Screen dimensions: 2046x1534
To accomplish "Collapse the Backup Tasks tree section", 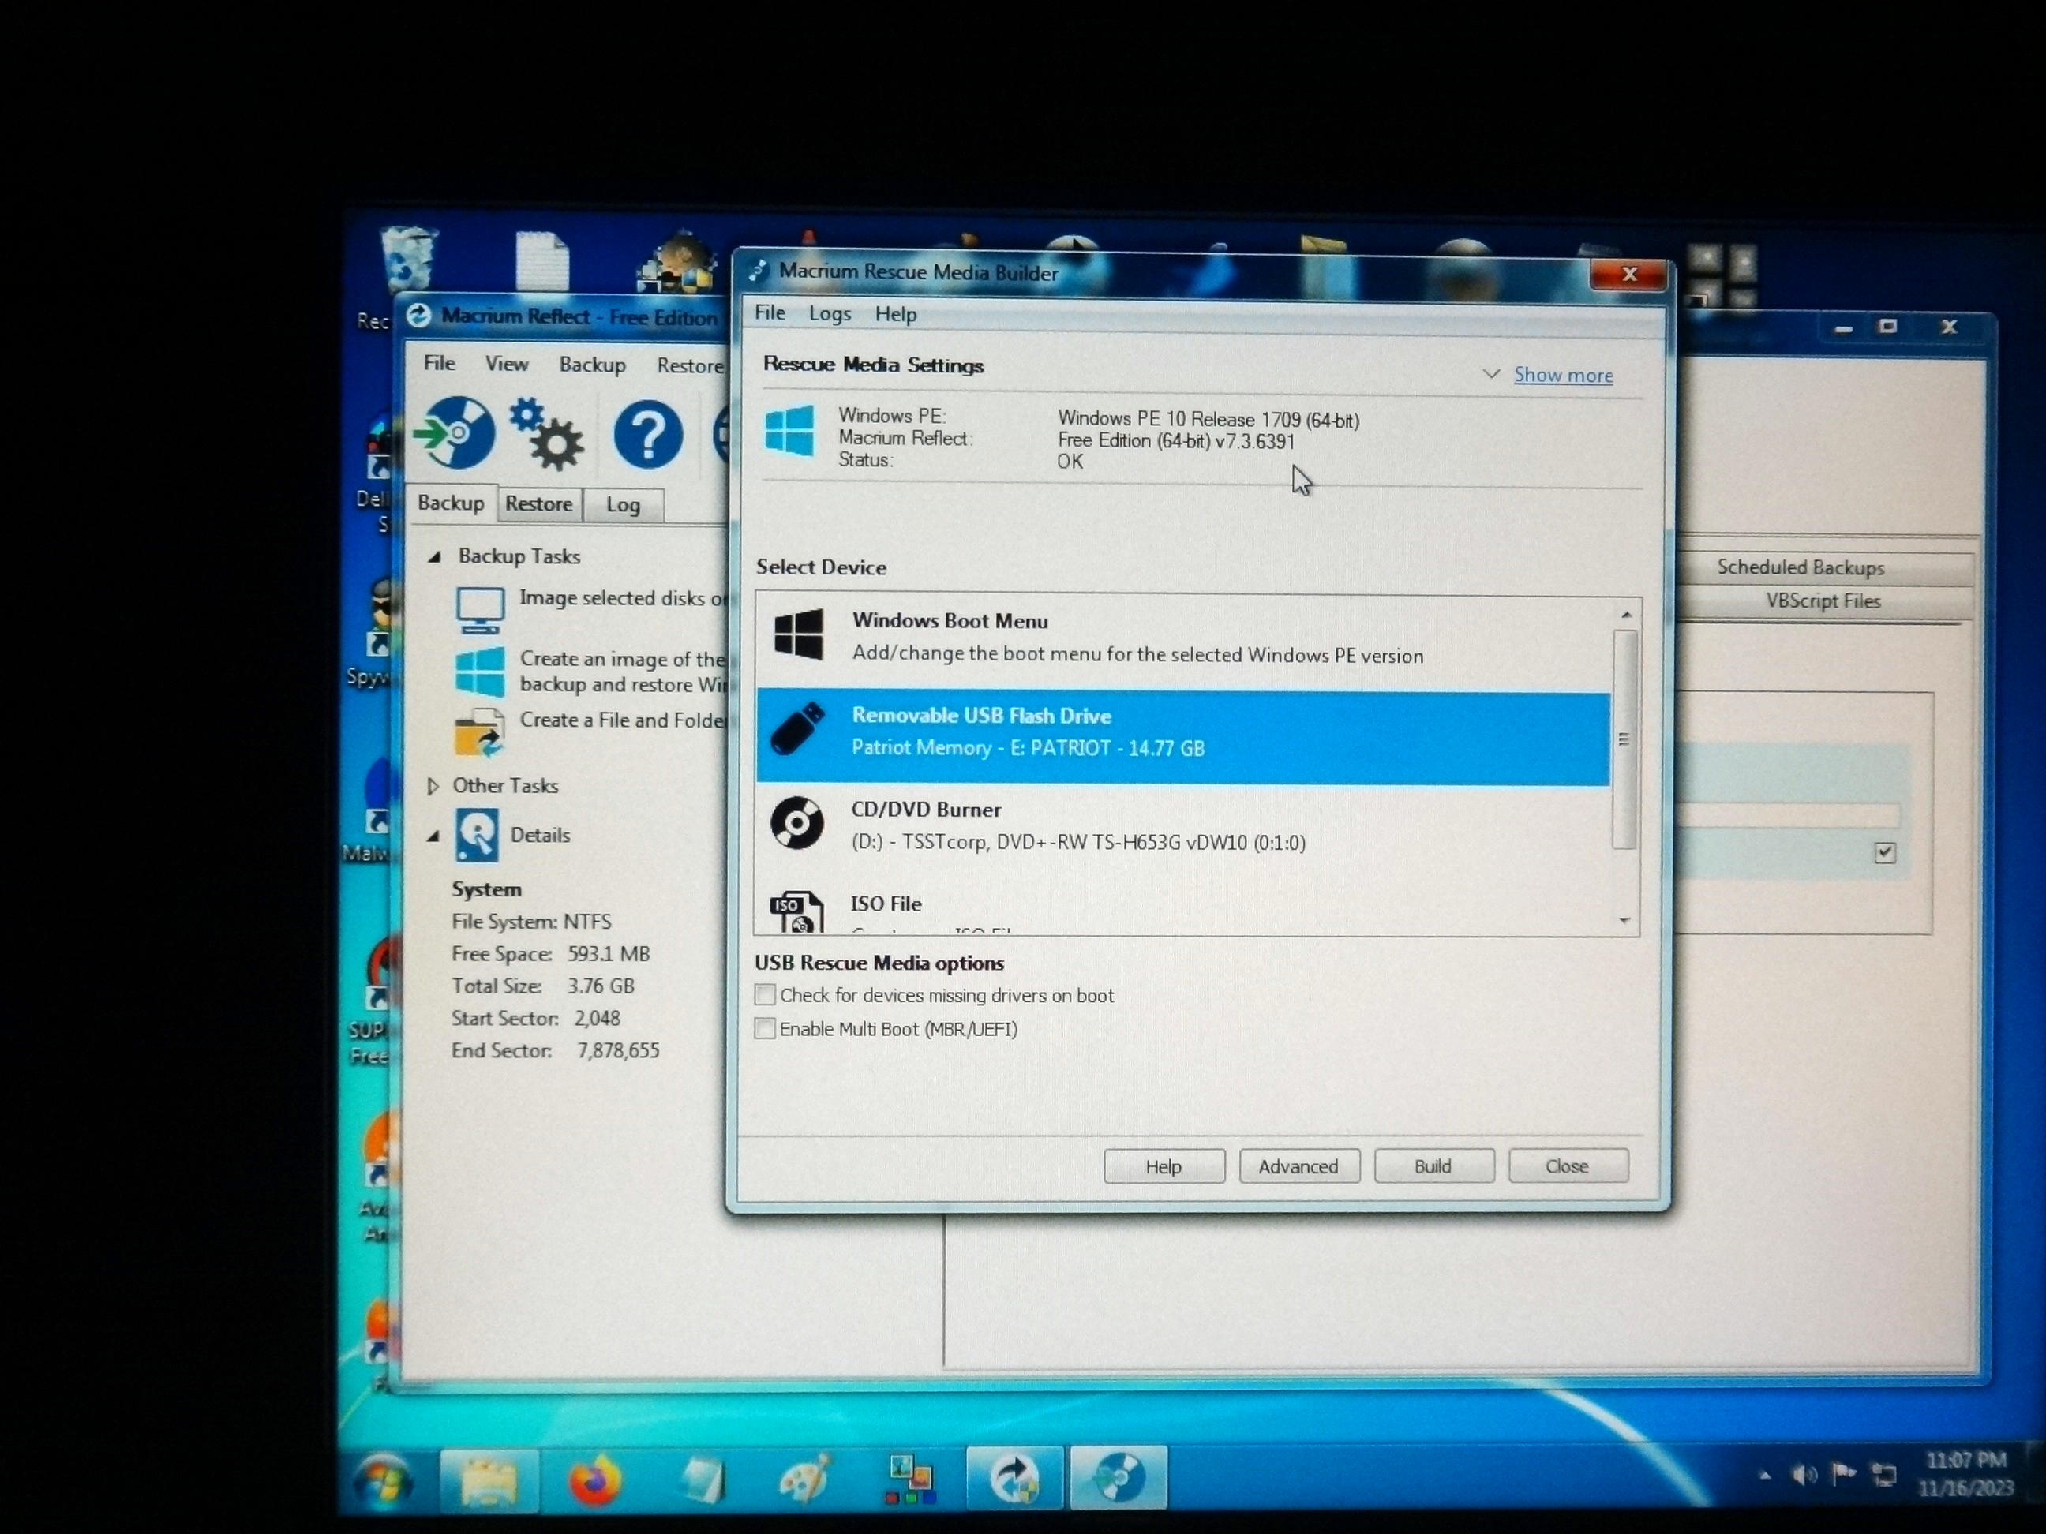I will 434,556.
